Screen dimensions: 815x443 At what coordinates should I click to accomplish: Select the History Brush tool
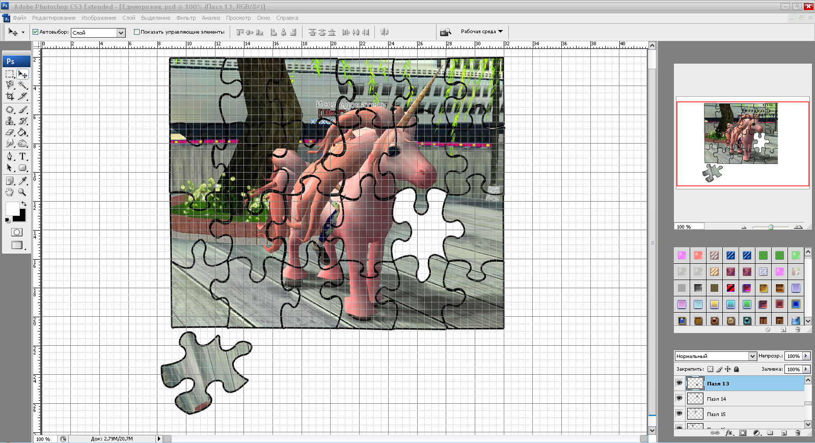tap(22, 121)
